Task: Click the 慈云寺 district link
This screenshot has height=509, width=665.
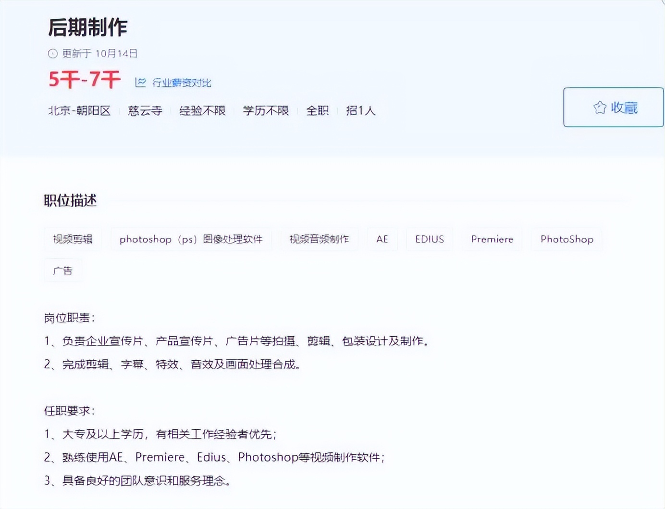Action: click(x=147, y=111)
